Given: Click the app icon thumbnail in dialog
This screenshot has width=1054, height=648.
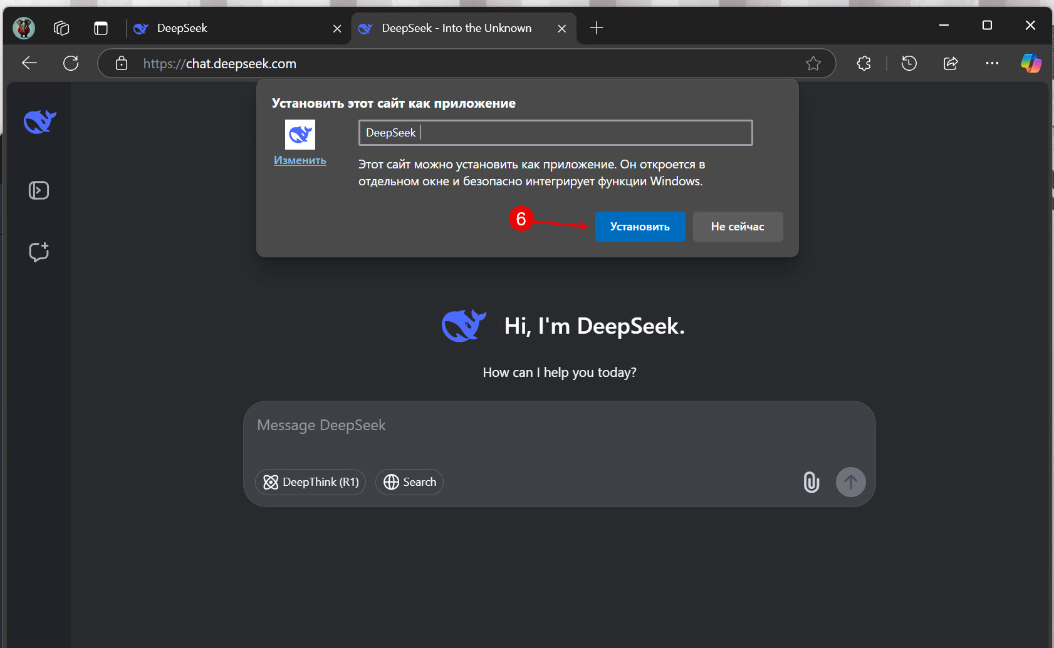Looking at the screenshot, I should (x=300, y=135).
